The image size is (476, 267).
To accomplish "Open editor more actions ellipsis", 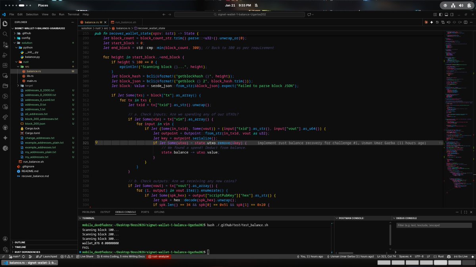I will click(x=471, y=22).
